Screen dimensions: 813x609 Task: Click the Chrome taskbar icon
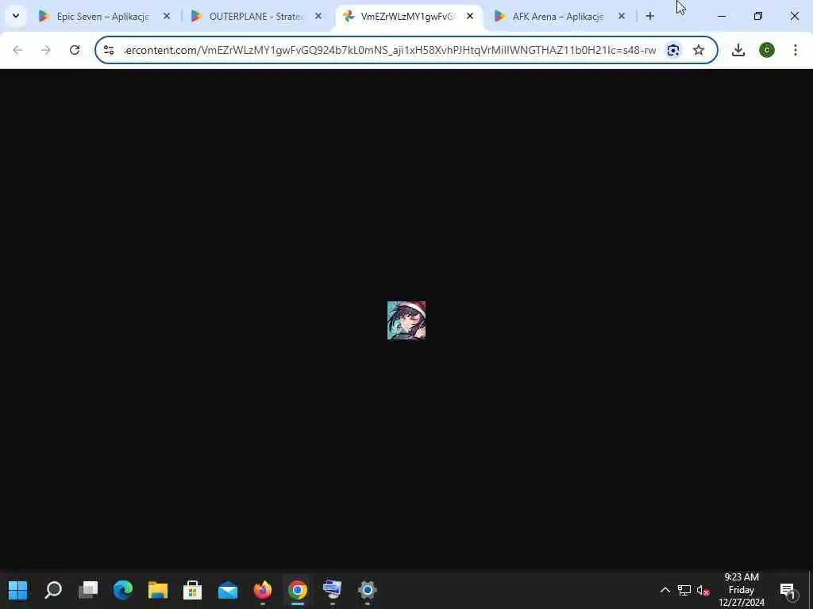[298, 590]
